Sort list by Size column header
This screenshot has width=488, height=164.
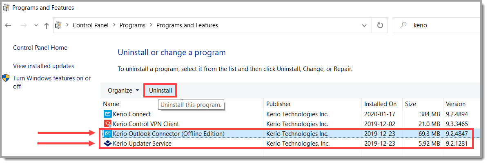[410, 104]
